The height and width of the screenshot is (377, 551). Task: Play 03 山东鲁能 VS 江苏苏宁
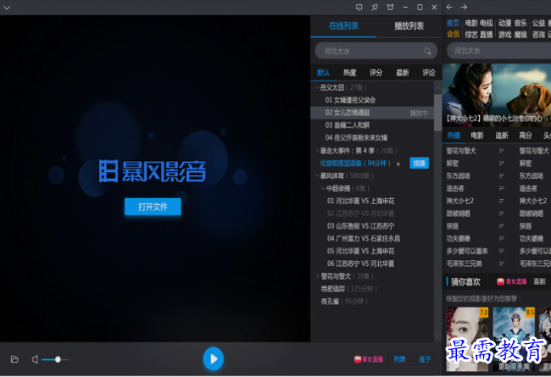[x=361, y=226]
